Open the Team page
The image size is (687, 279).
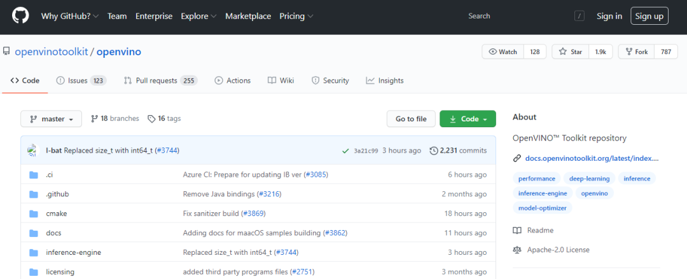117,16
